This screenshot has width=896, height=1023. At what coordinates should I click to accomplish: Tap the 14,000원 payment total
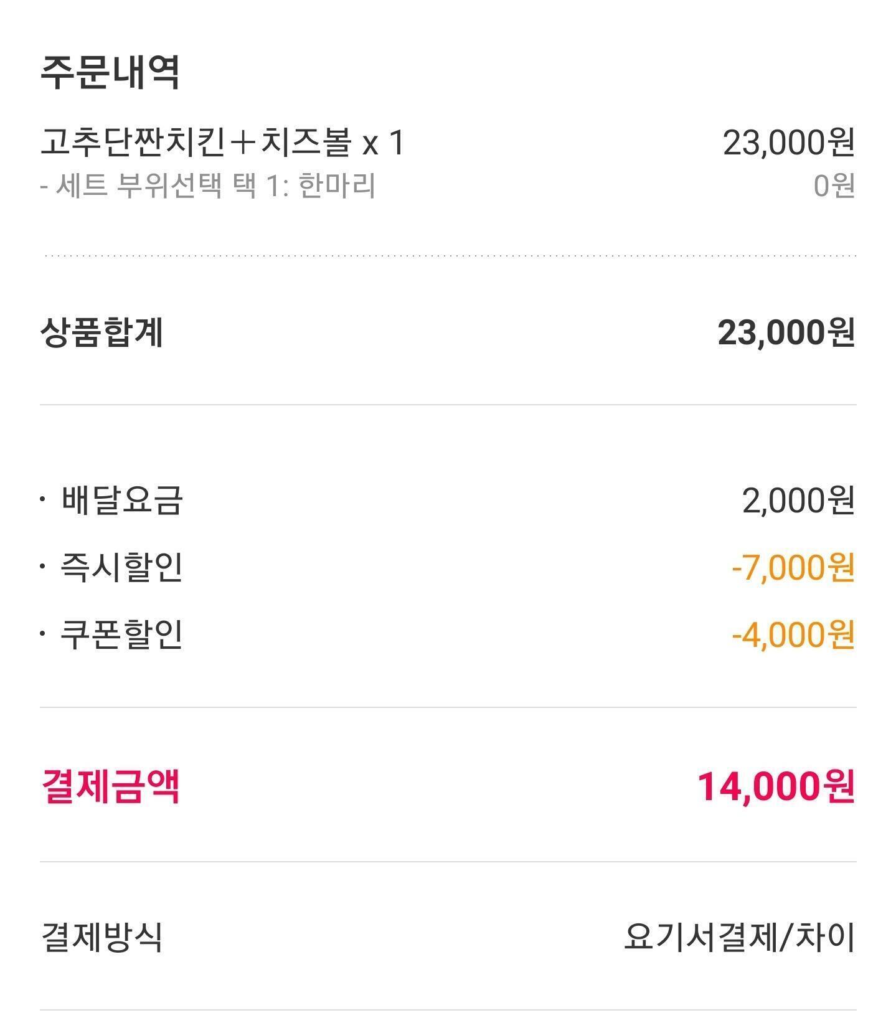(x=776, y=786)
